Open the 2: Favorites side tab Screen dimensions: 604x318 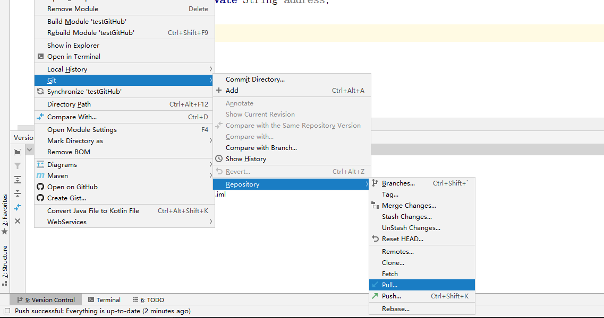[x=5, y=214]
